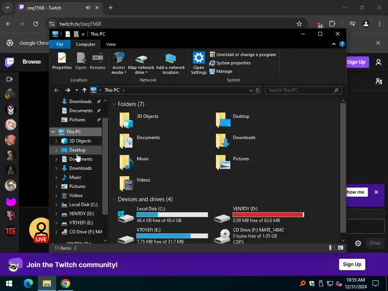Open the Map network drive dropdown
Viewport: 388px width, 291px height.
coord(141,63)
